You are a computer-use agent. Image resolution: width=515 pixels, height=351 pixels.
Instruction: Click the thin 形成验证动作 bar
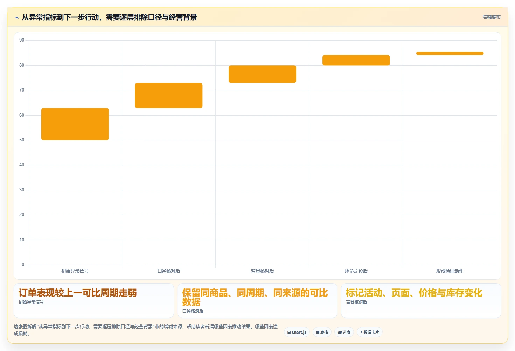coord(450,53)
